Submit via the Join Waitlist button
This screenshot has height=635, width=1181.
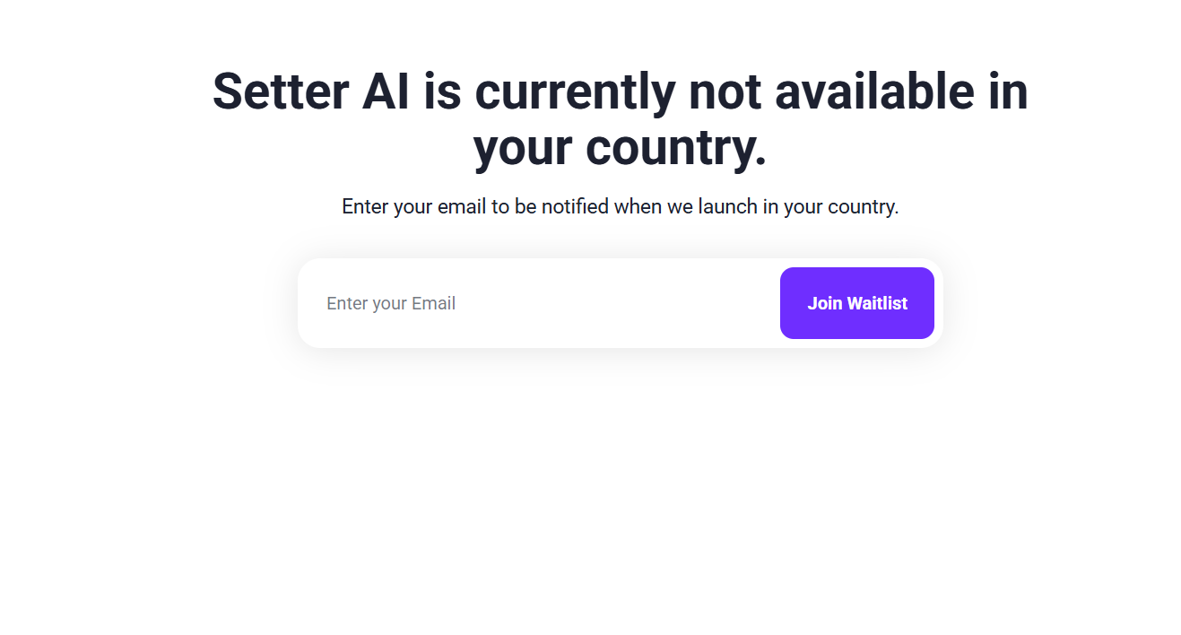pos(856,303)
